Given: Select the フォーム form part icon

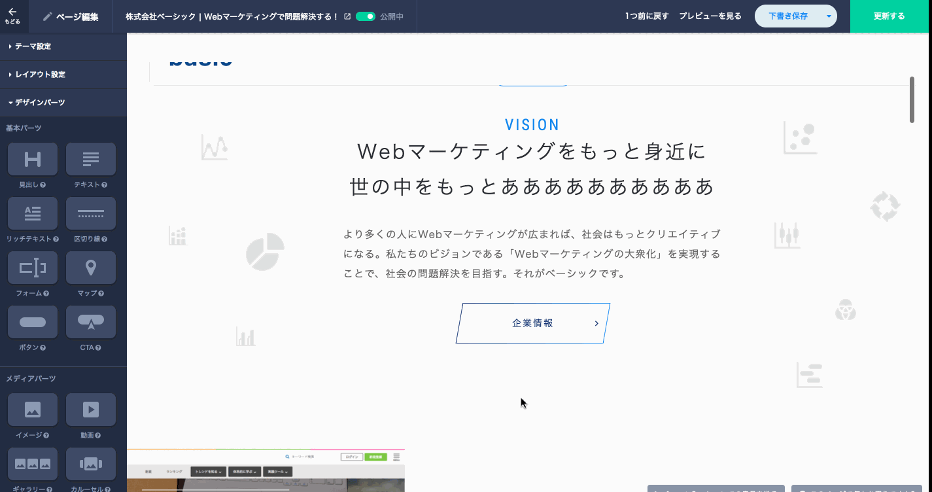Looking at the screenshot, I should point(33,268).
